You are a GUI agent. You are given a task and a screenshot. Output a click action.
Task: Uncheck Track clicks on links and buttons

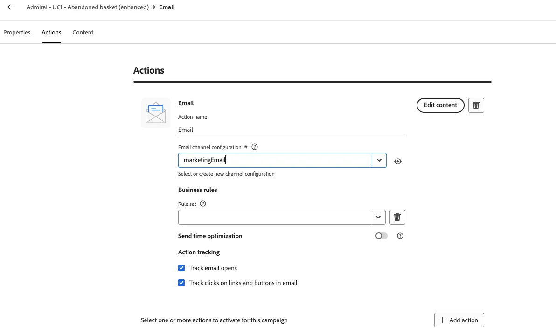point(181,283)
